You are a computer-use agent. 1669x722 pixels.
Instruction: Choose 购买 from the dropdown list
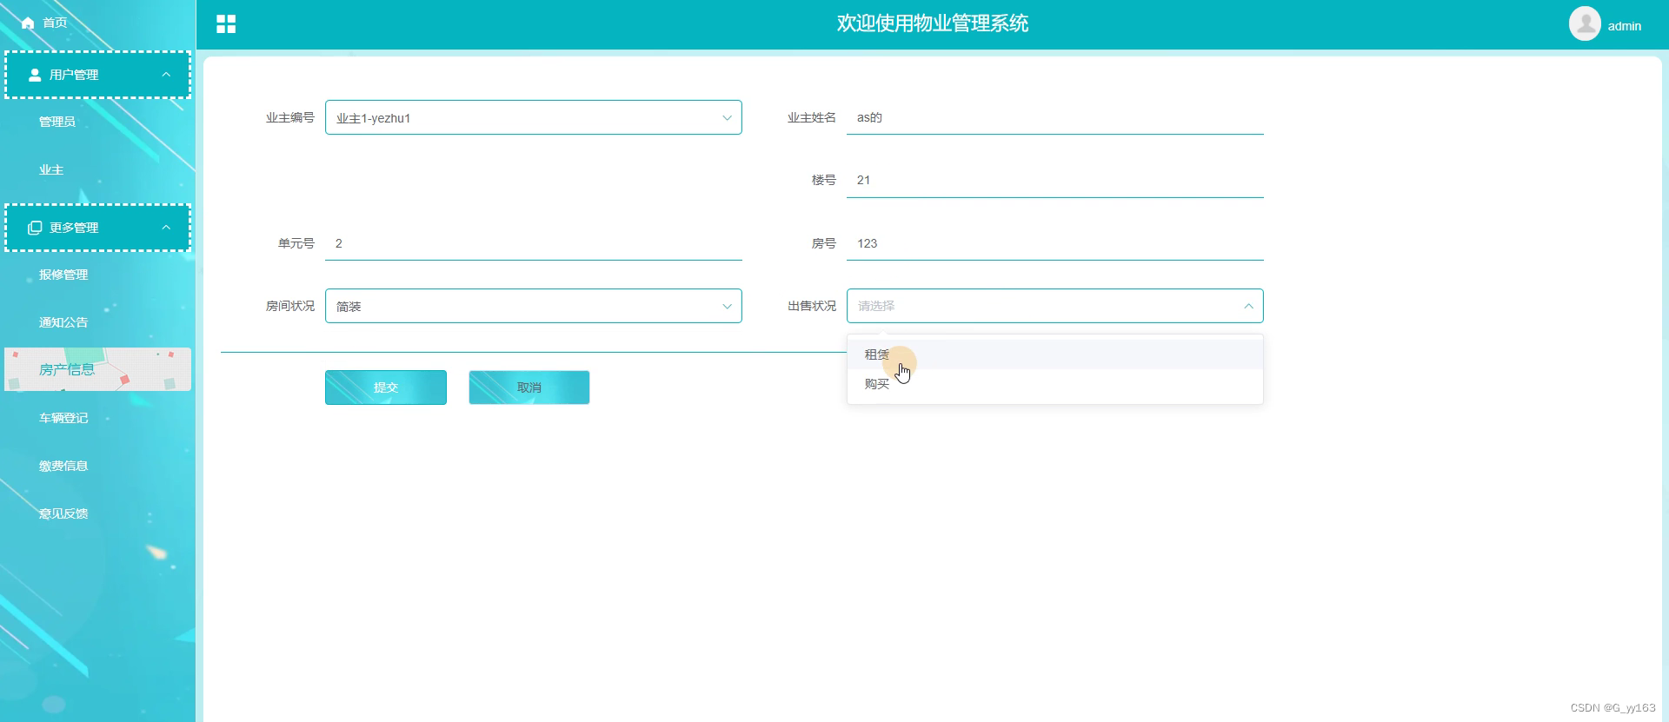pos(1055,384)
